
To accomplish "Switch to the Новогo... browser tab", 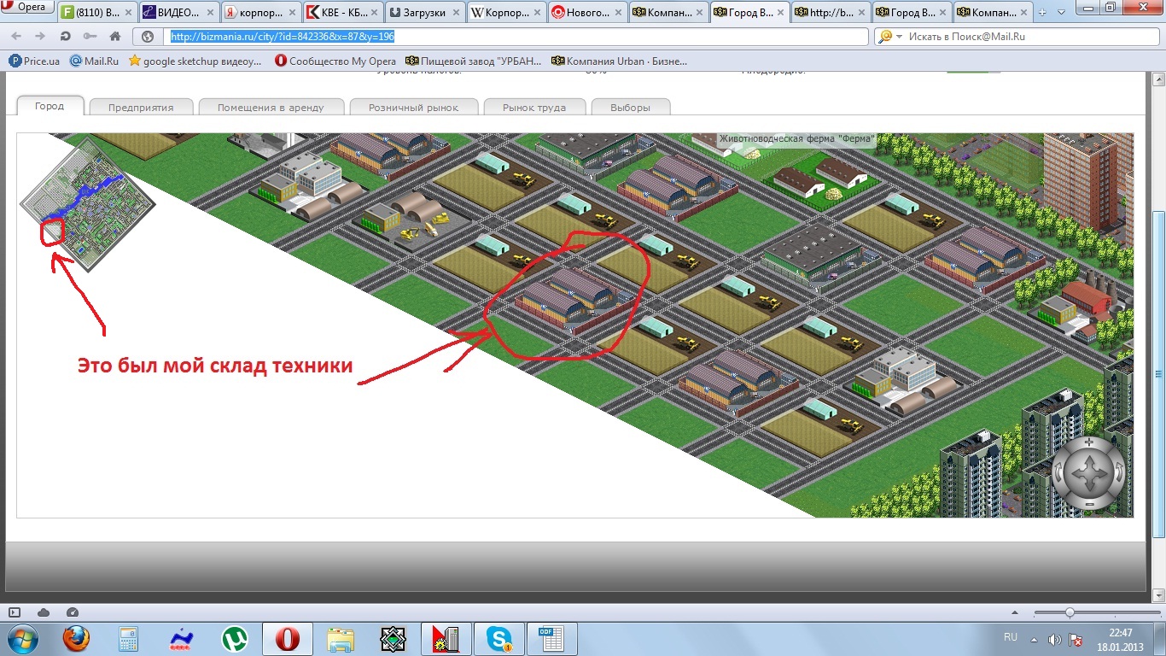I will click(x=589, y=13).
